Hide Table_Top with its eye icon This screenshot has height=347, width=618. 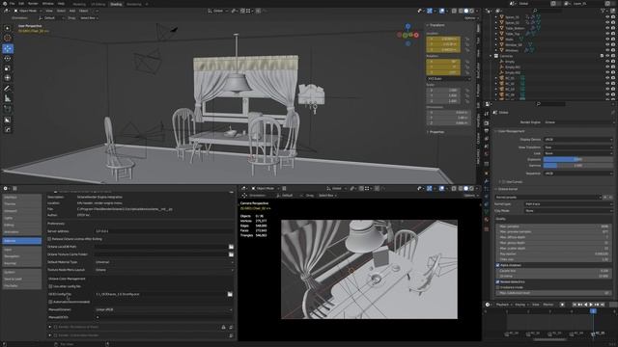(x=607, y=34)
